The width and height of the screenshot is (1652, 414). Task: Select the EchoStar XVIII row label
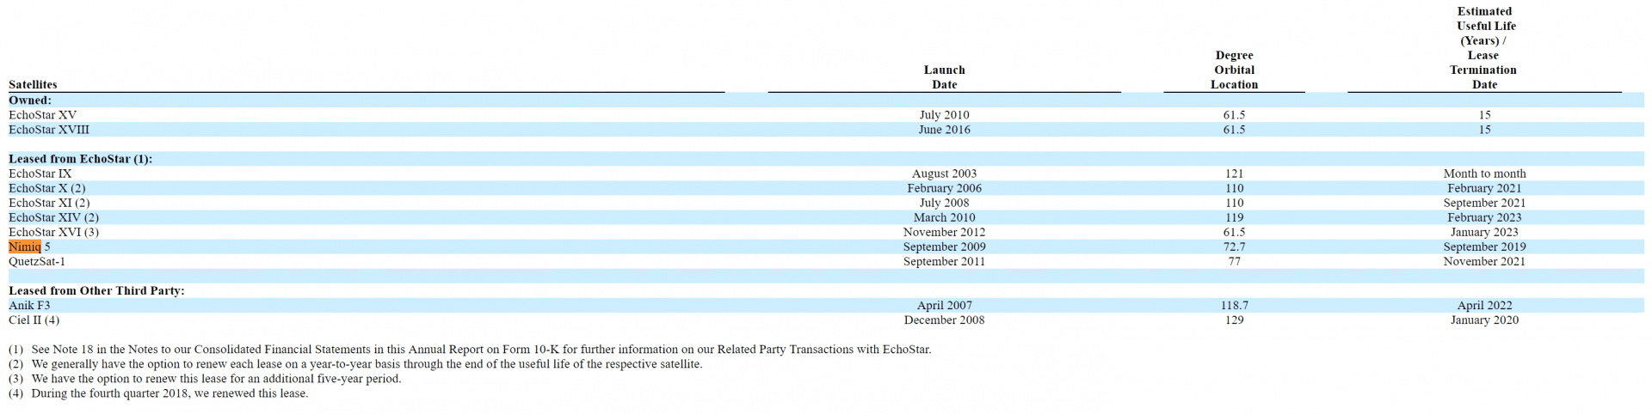coord(49,130)
